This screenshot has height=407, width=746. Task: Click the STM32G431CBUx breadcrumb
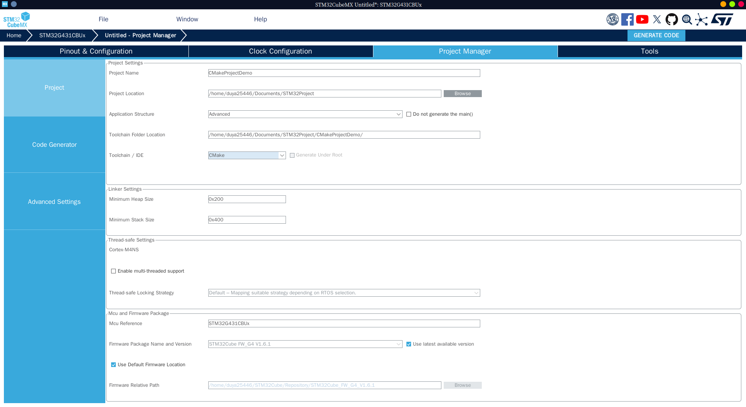(62, 35)
